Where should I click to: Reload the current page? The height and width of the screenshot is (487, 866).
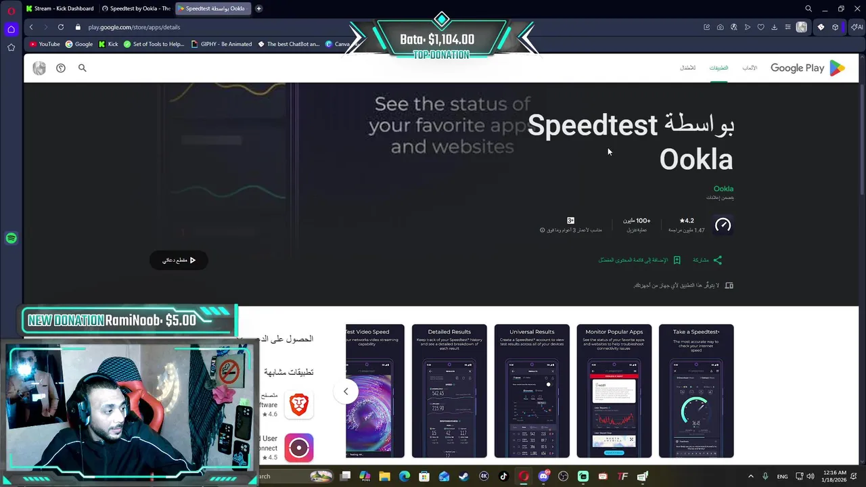click(61, 27)
